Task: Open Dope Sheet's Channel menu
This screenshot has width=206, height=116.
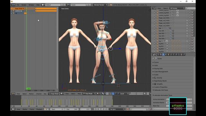Action: click(x=39, y=94)
